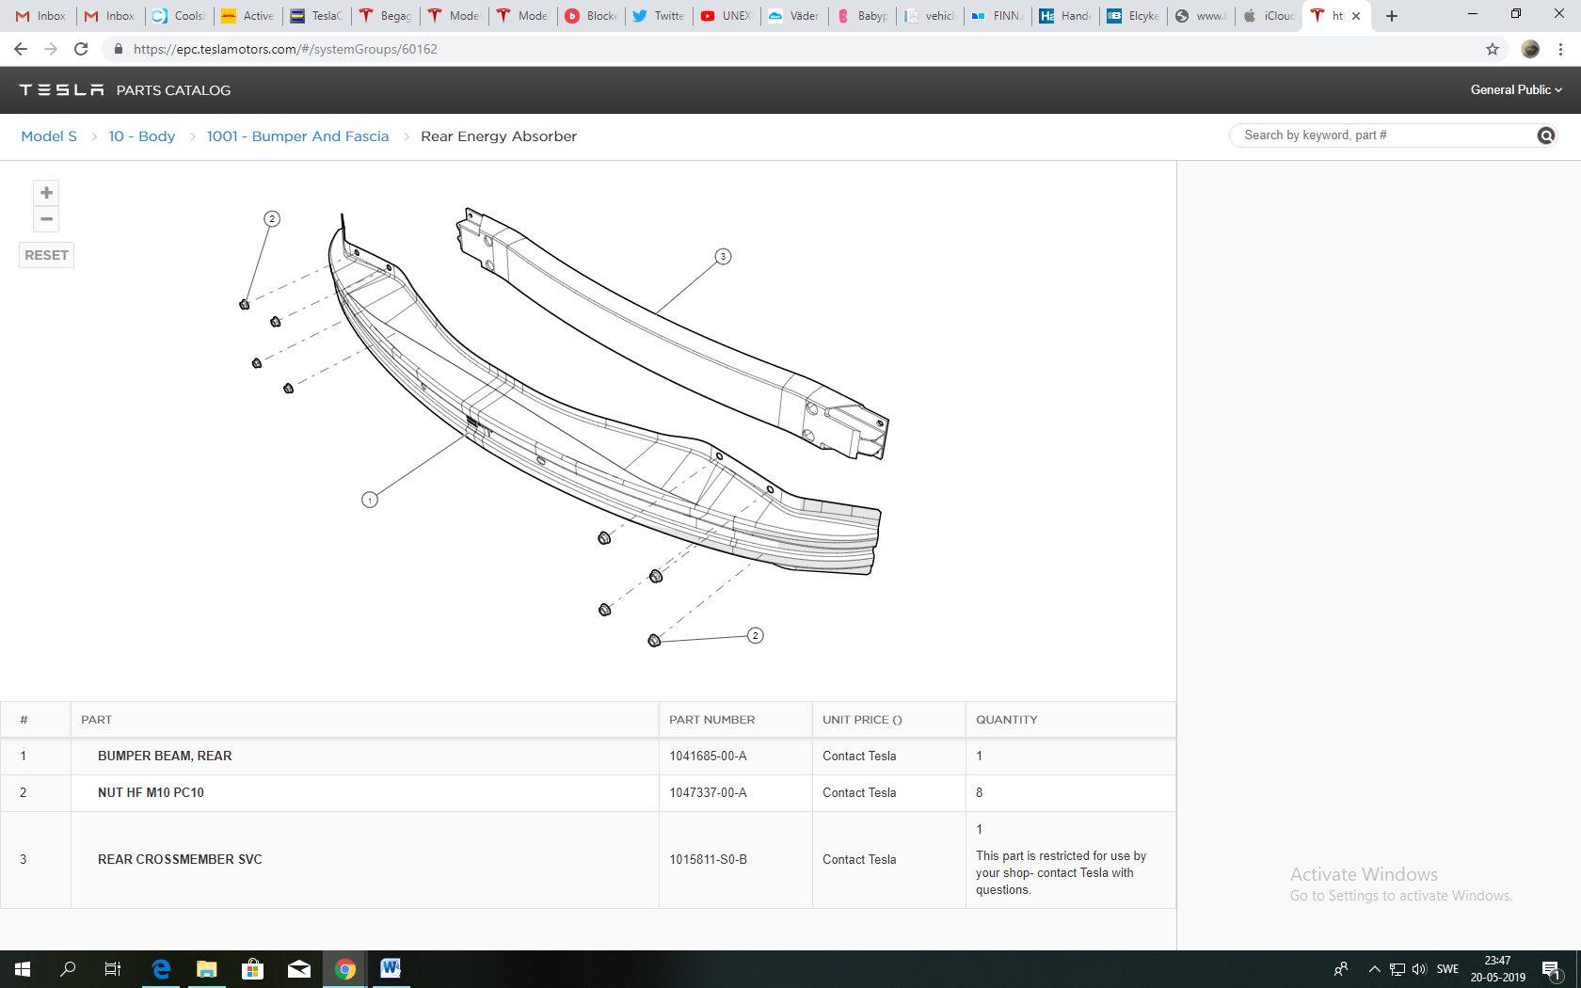Open the taskbar clock showing 23:47
This screenshot has height=988, width=1581.
pyautogui.click(x=1498, y=969)
